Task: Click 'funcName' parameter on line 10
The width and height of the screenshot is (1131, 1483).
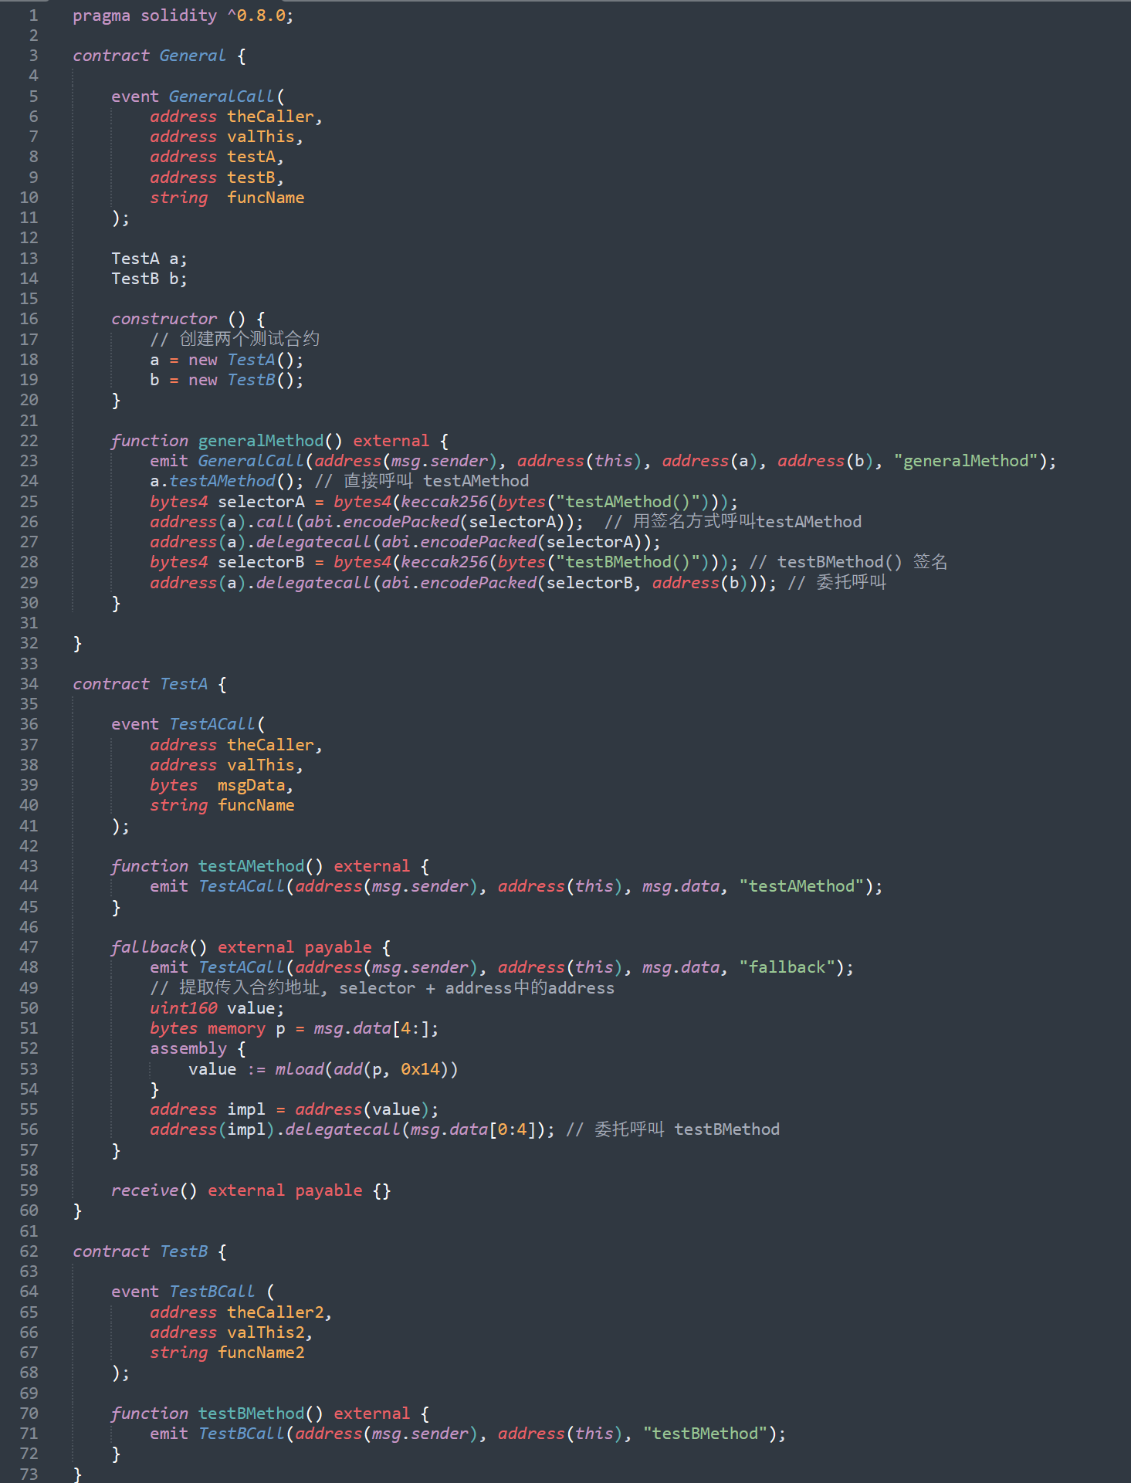Action: 266,198
